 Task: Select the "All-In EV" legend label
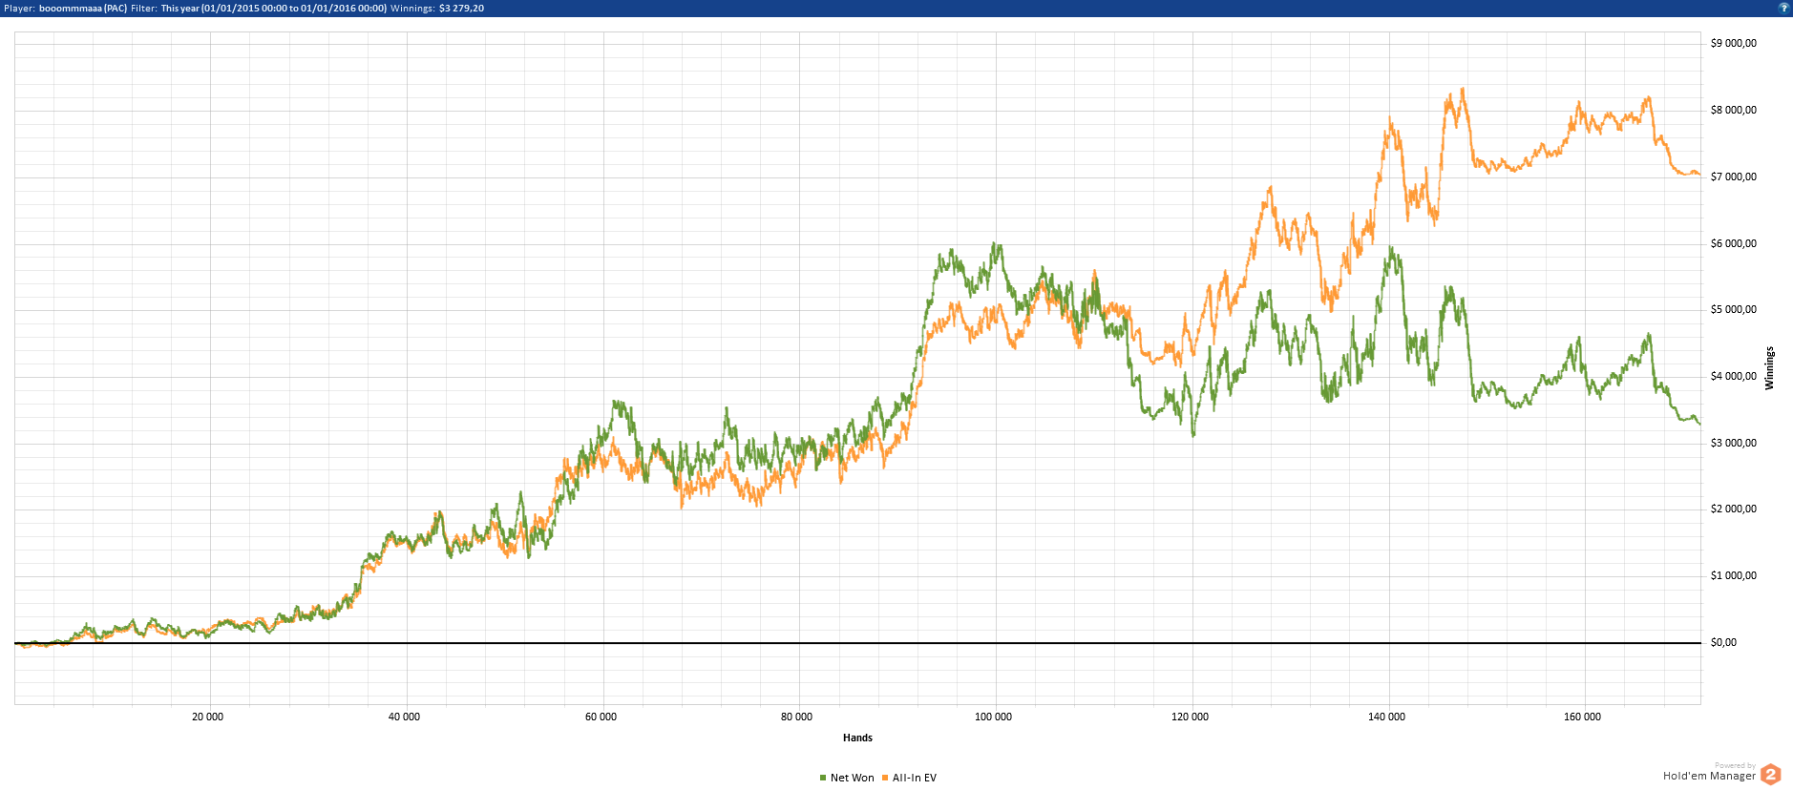coord(915,778)
